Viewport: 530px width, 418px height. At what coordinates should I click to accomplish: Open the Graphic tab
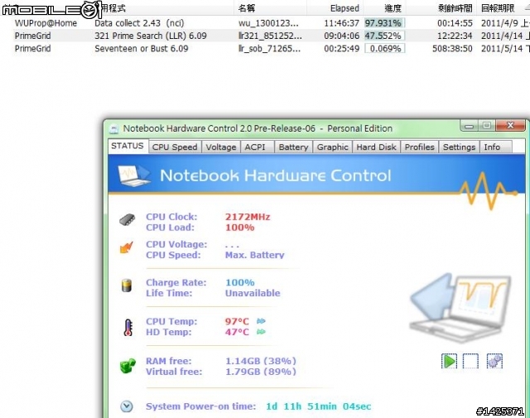tap(333, 147)
